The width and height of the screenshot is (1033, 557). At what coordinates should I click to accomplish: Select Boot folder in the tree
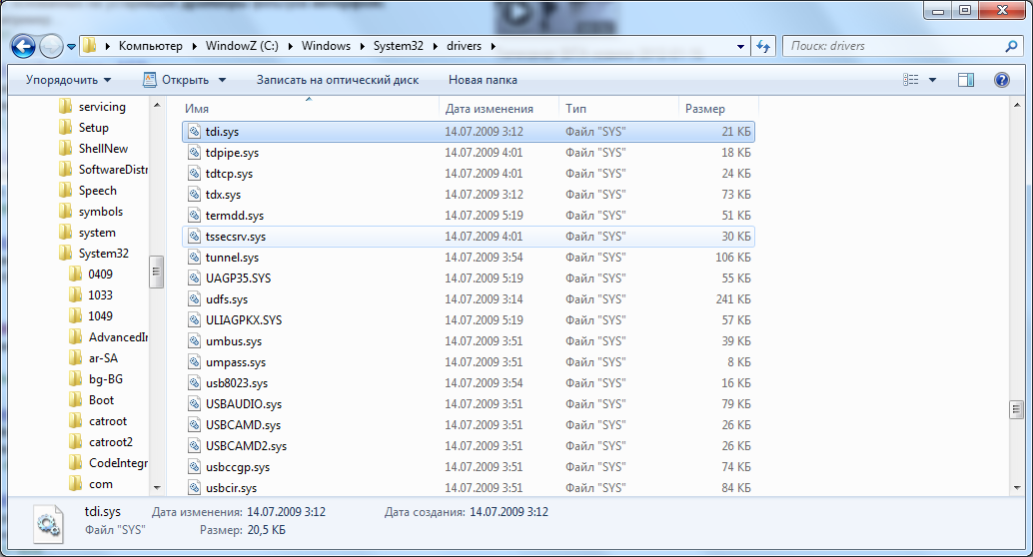(101, 400)
